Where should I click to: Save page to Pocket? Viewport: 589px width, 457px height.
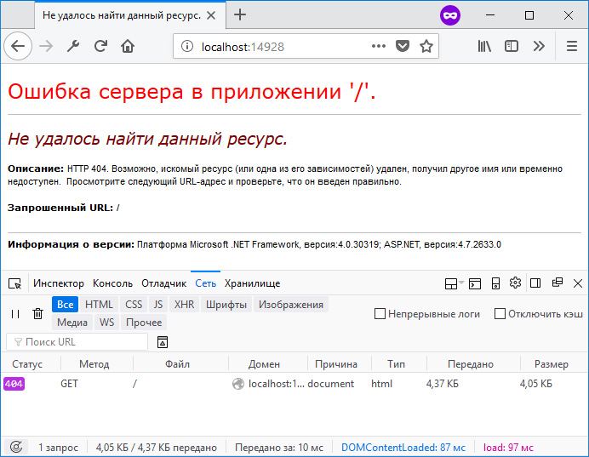(403, 46)
